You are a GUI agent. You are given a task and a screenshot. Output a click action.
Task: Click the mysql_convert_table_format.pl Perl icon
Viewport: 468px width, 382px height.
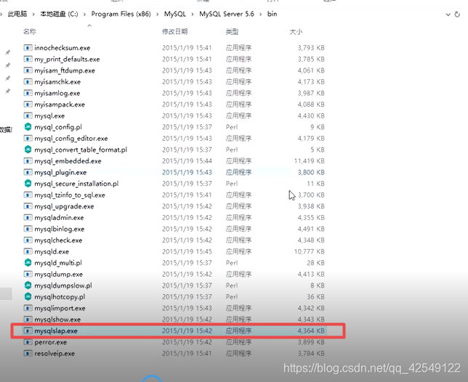tap(28, 150)
